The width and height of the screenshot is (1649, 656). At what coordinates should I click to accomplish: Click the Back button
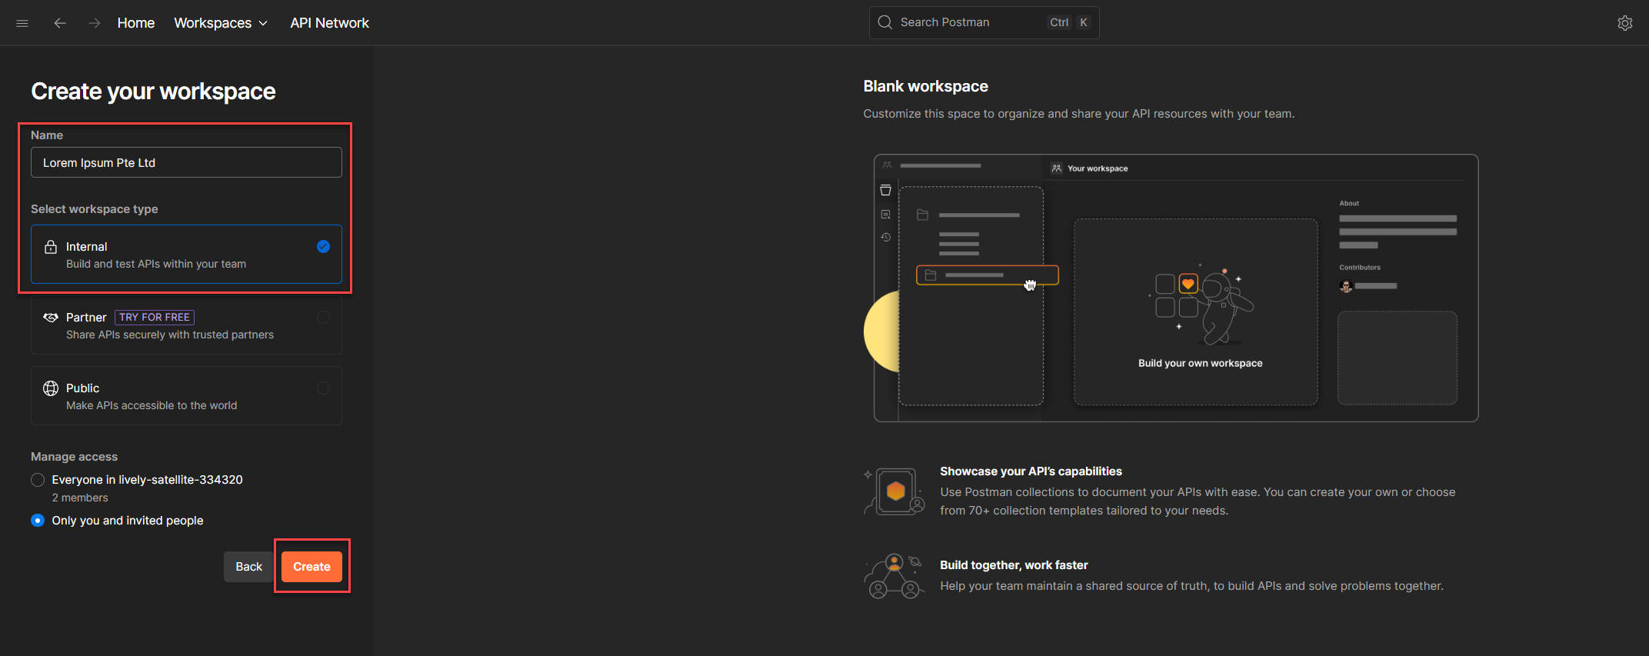click(248, 567)
